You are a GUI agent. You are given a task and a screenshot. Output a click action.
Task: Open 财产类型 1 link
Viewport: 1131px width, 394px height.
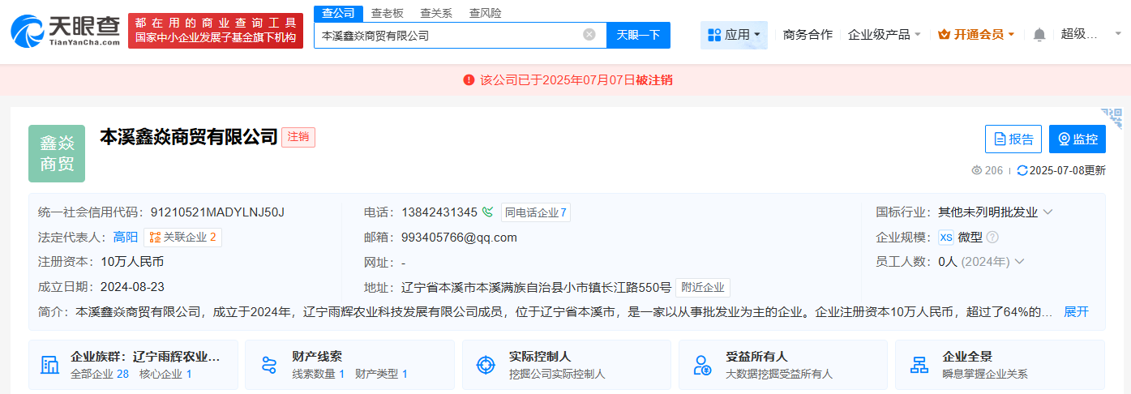click(x=381, y=374)
